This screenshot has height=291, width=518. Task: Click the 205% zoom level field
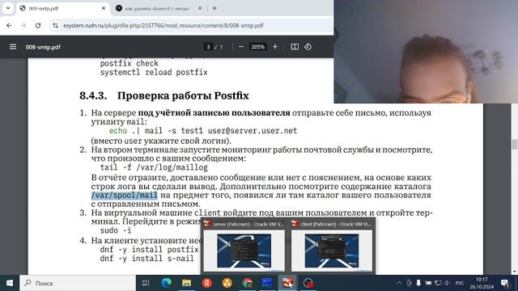257,47
